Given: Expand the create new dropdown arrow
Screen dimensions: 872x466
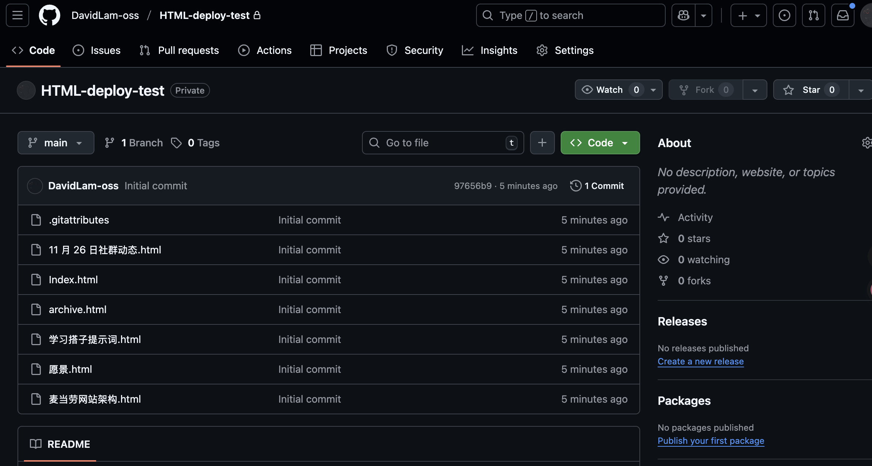Looking at the screenshot, I should (758, 15).
